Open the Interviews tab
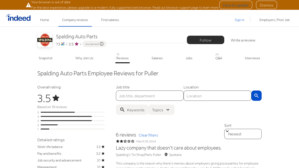The height and width of the screenshot is (168, 299). [253, 58]
